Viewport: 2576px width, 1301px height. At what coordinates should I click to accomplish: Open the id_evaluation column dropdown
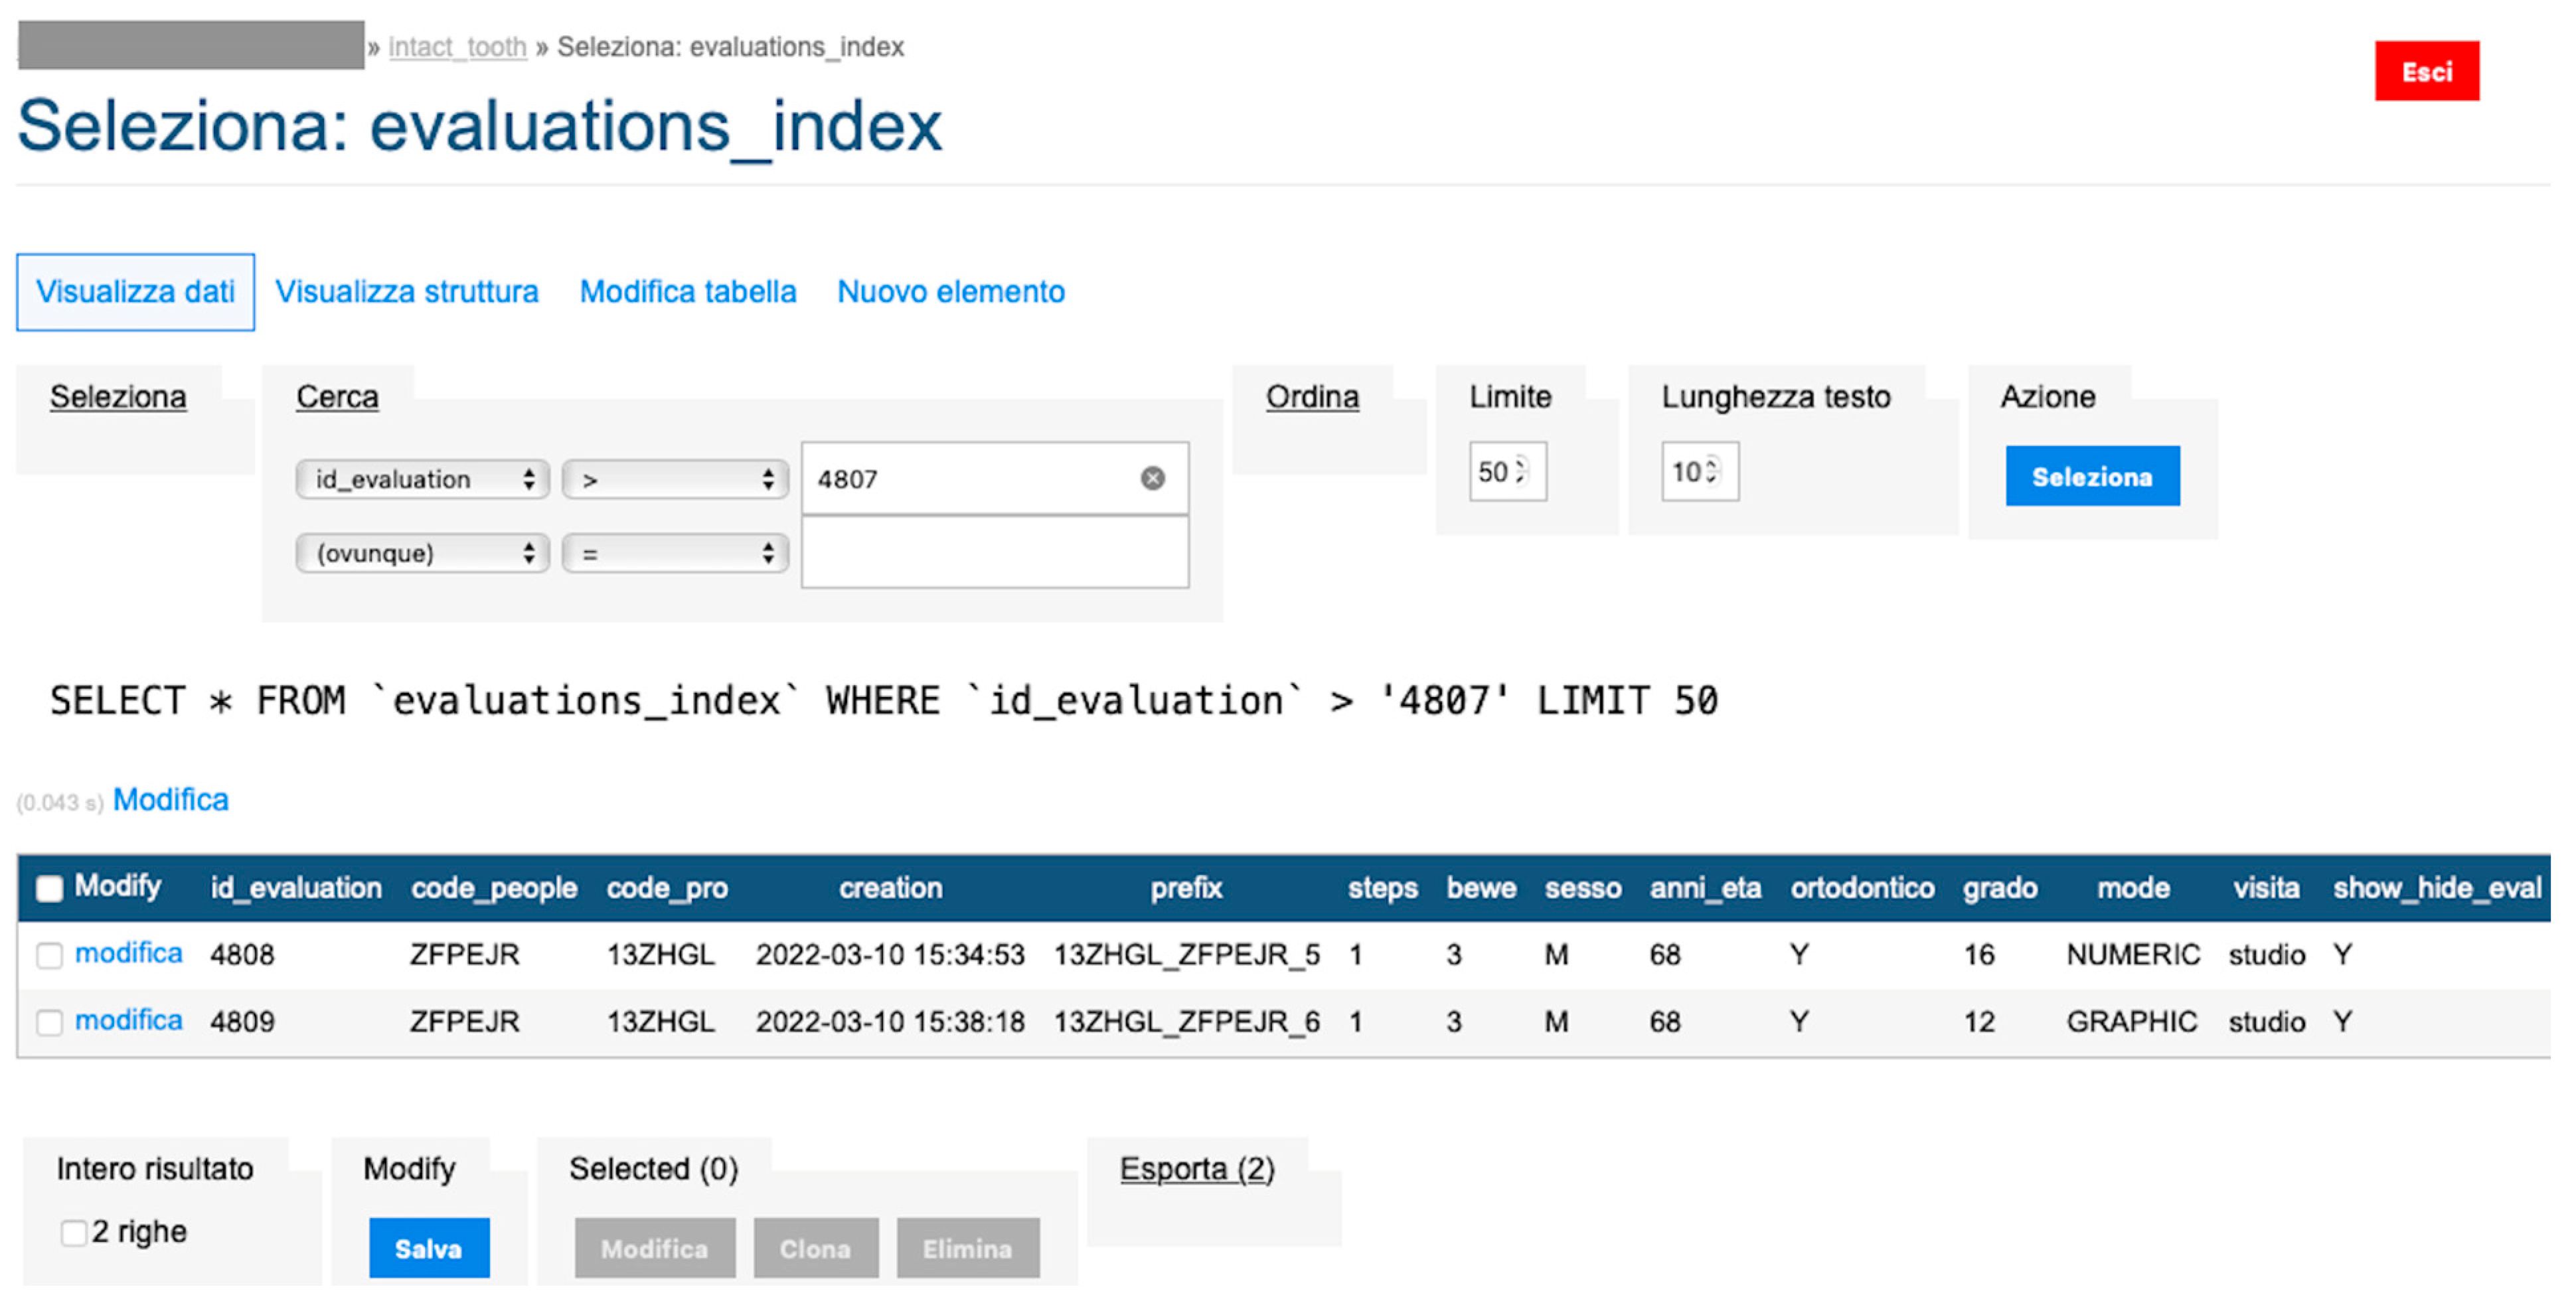(422, 480)
